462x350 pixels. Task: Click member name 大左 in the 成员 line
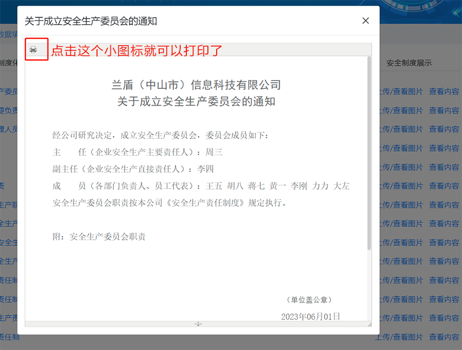341,186
